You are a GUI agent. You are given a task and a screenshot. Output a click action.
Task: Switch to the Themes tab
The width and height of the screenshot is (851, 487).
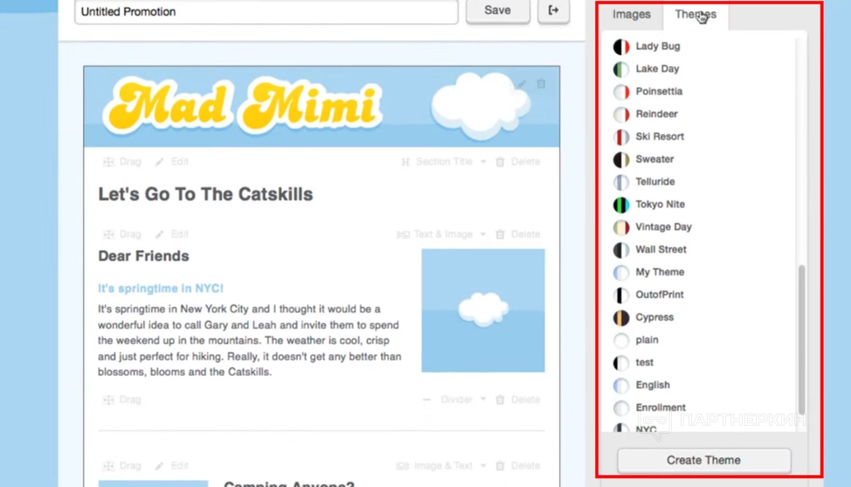tap(695, 15)
